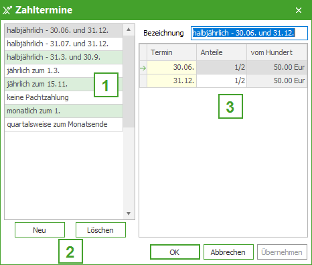This screenshot has height=265, width=312.
Task: Click in the Bezeichnung text field
Action: click(x=249, y=33)
